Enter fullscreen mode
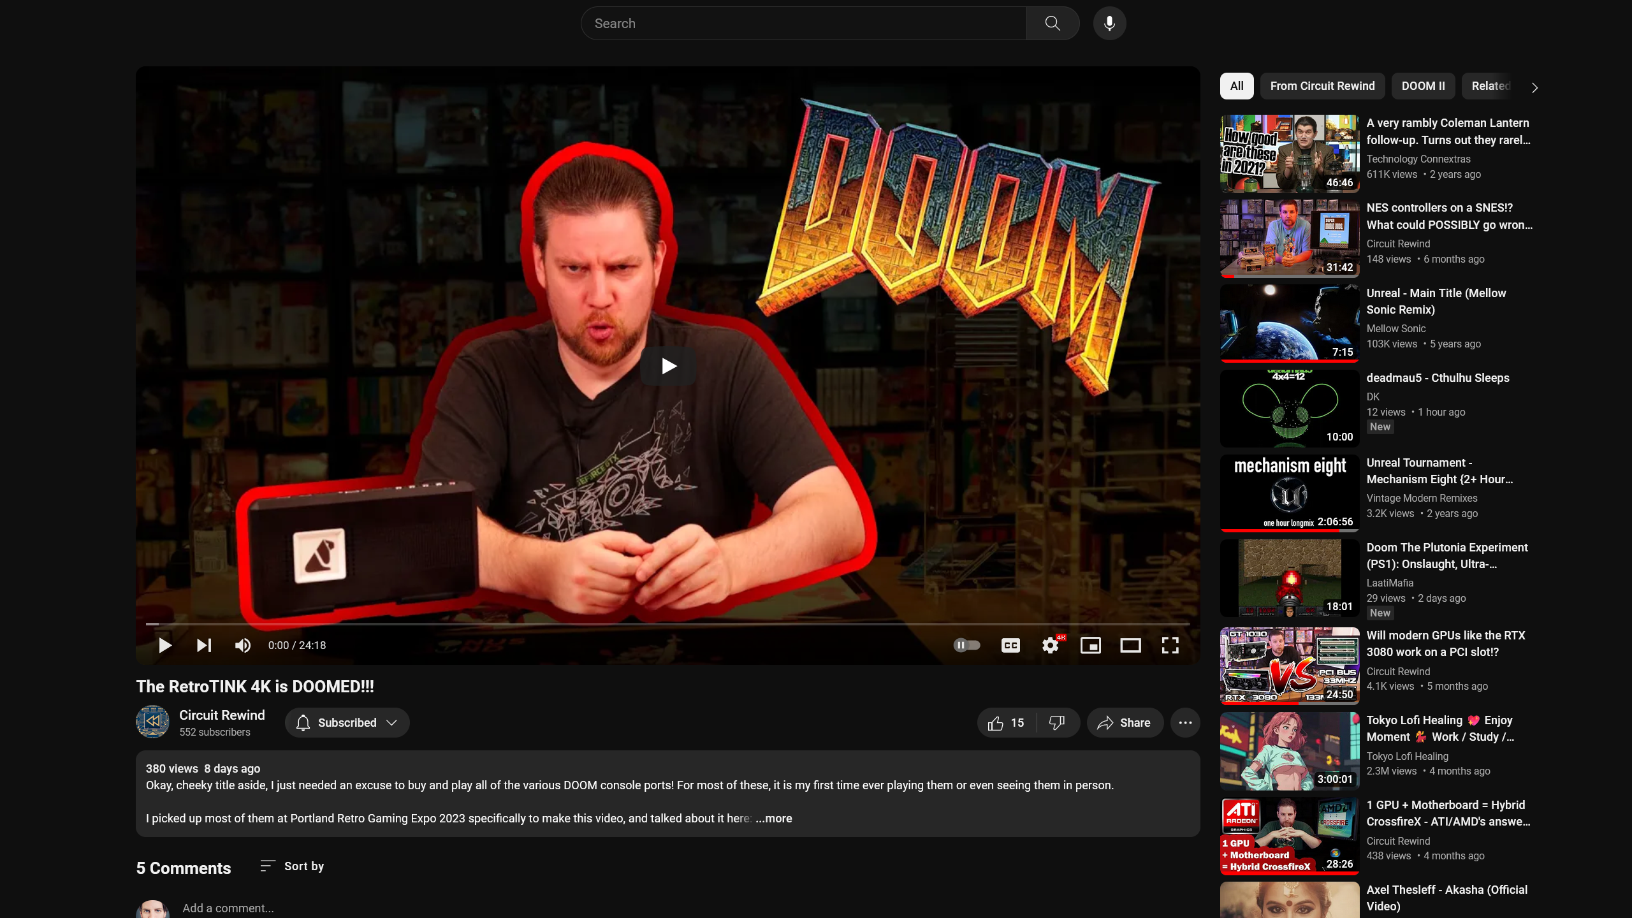 click(1170, 645)
